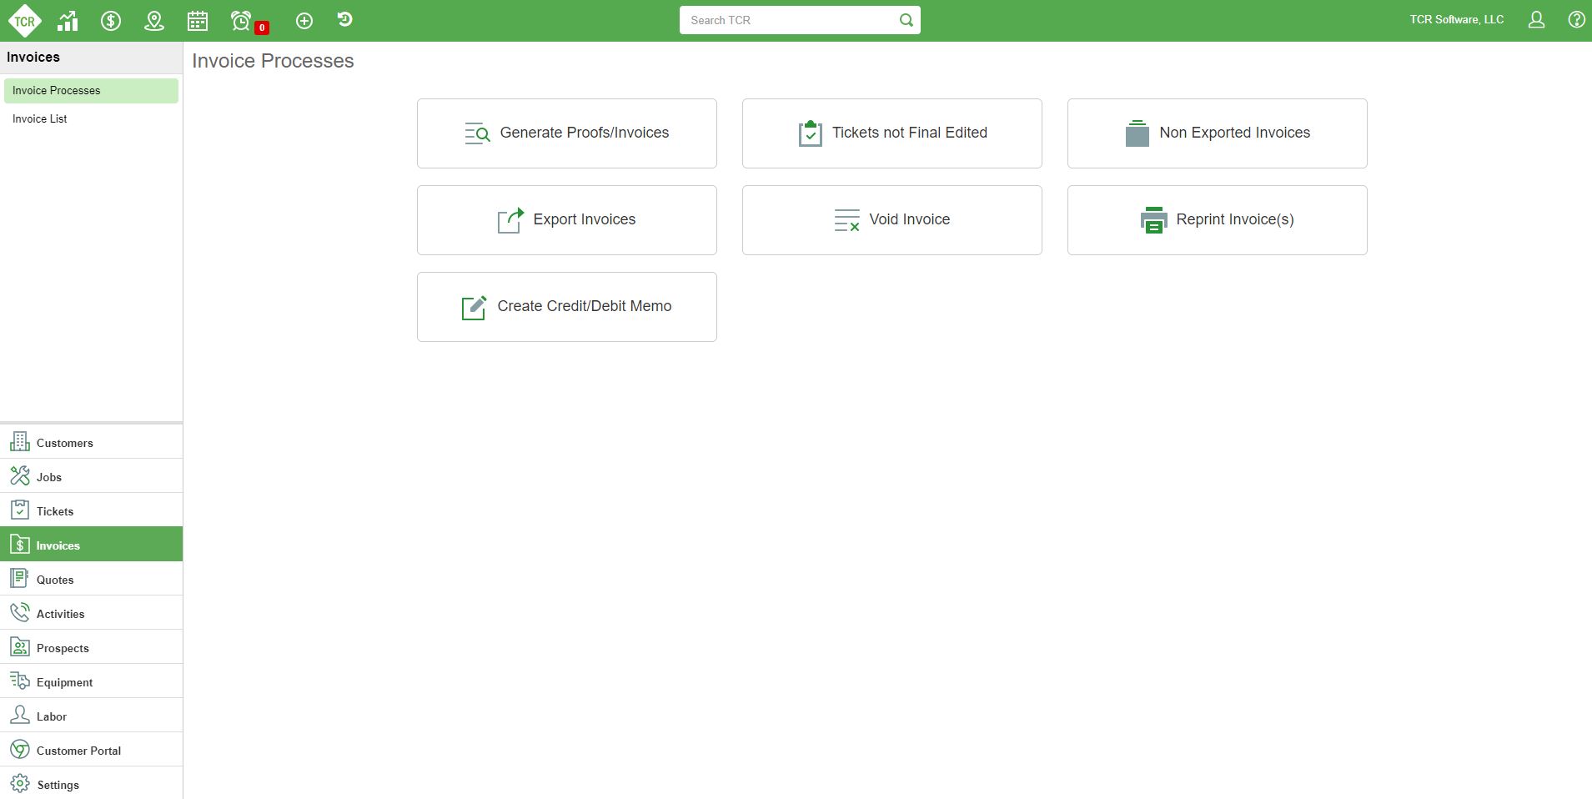Open the map location pin icon
Screen dimensions: 1592x799
pyautogui.click(x=154, y=21)
